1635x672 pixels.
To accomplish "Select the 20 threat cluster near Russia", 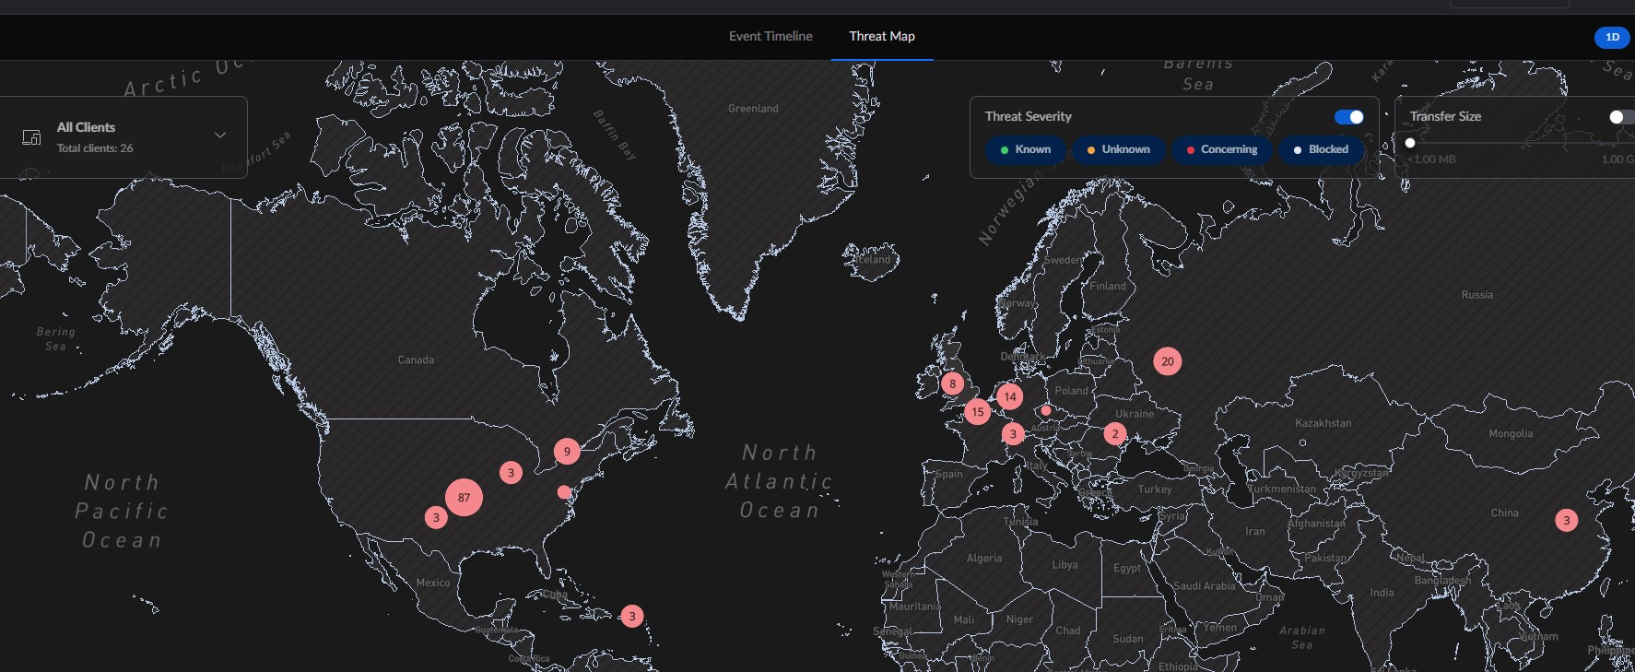I will pyautogui.click(x=1167, y=361).
